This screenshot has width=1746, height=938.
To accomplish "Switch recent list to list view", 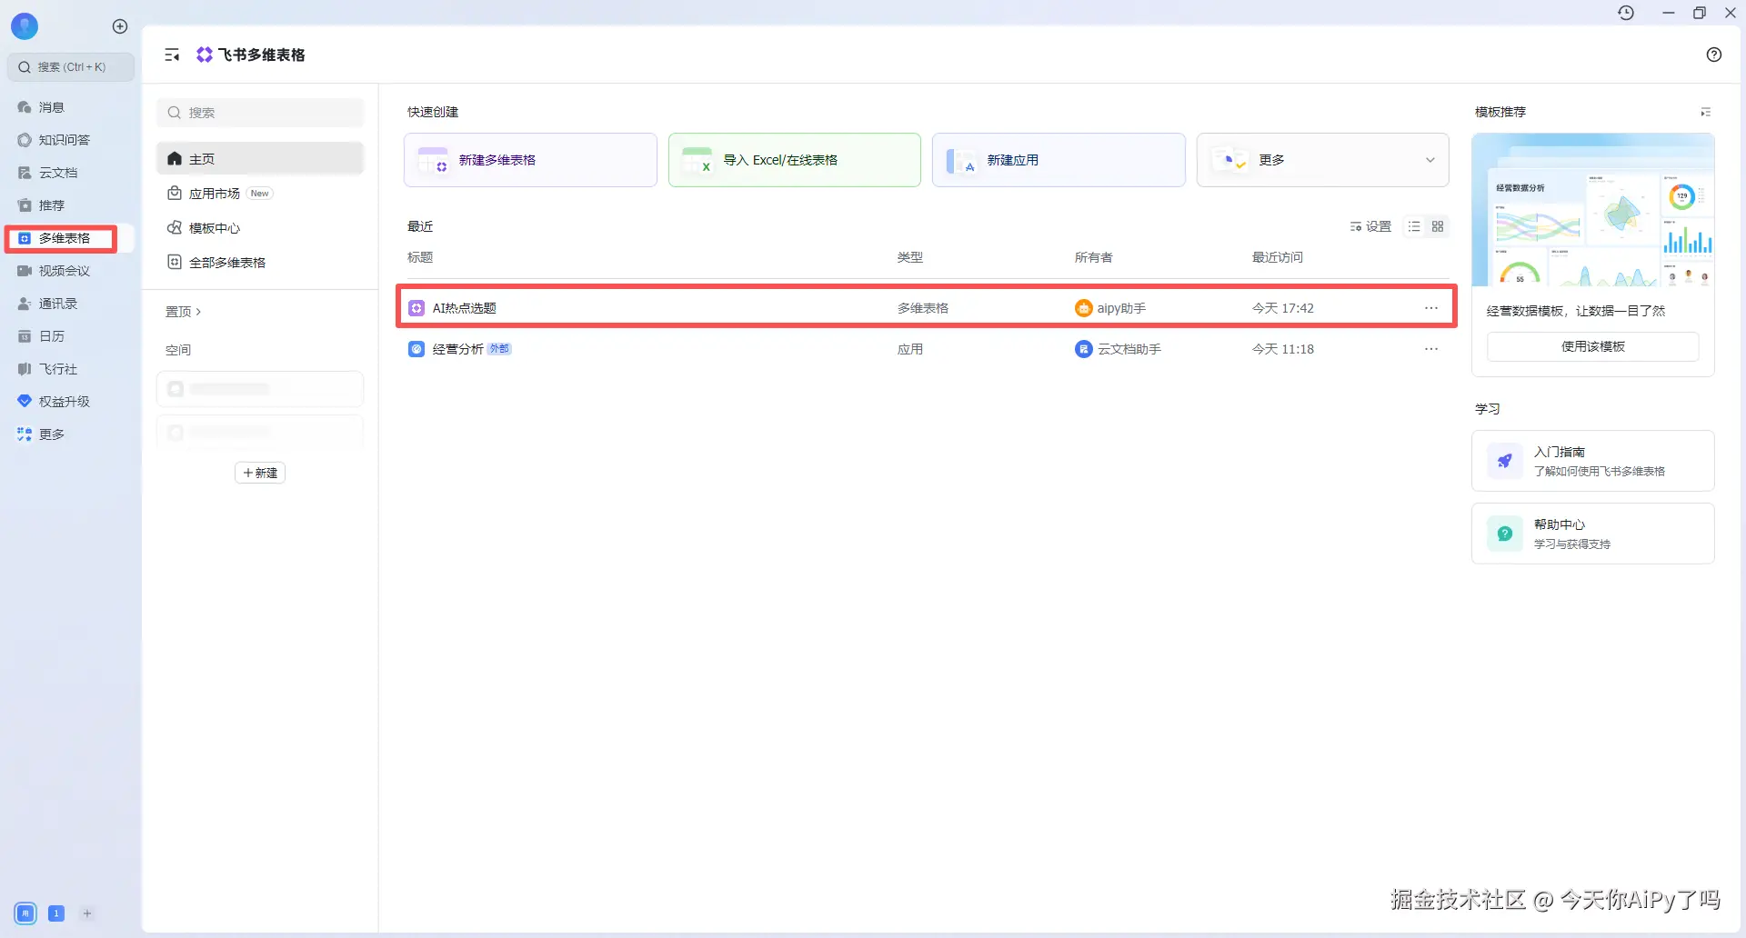I will [1414, 226].
